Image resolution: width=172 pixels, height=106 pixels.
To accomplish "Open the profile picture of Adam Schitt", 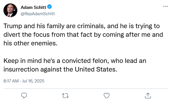I will pyautogui.click(x=10, y=10).
